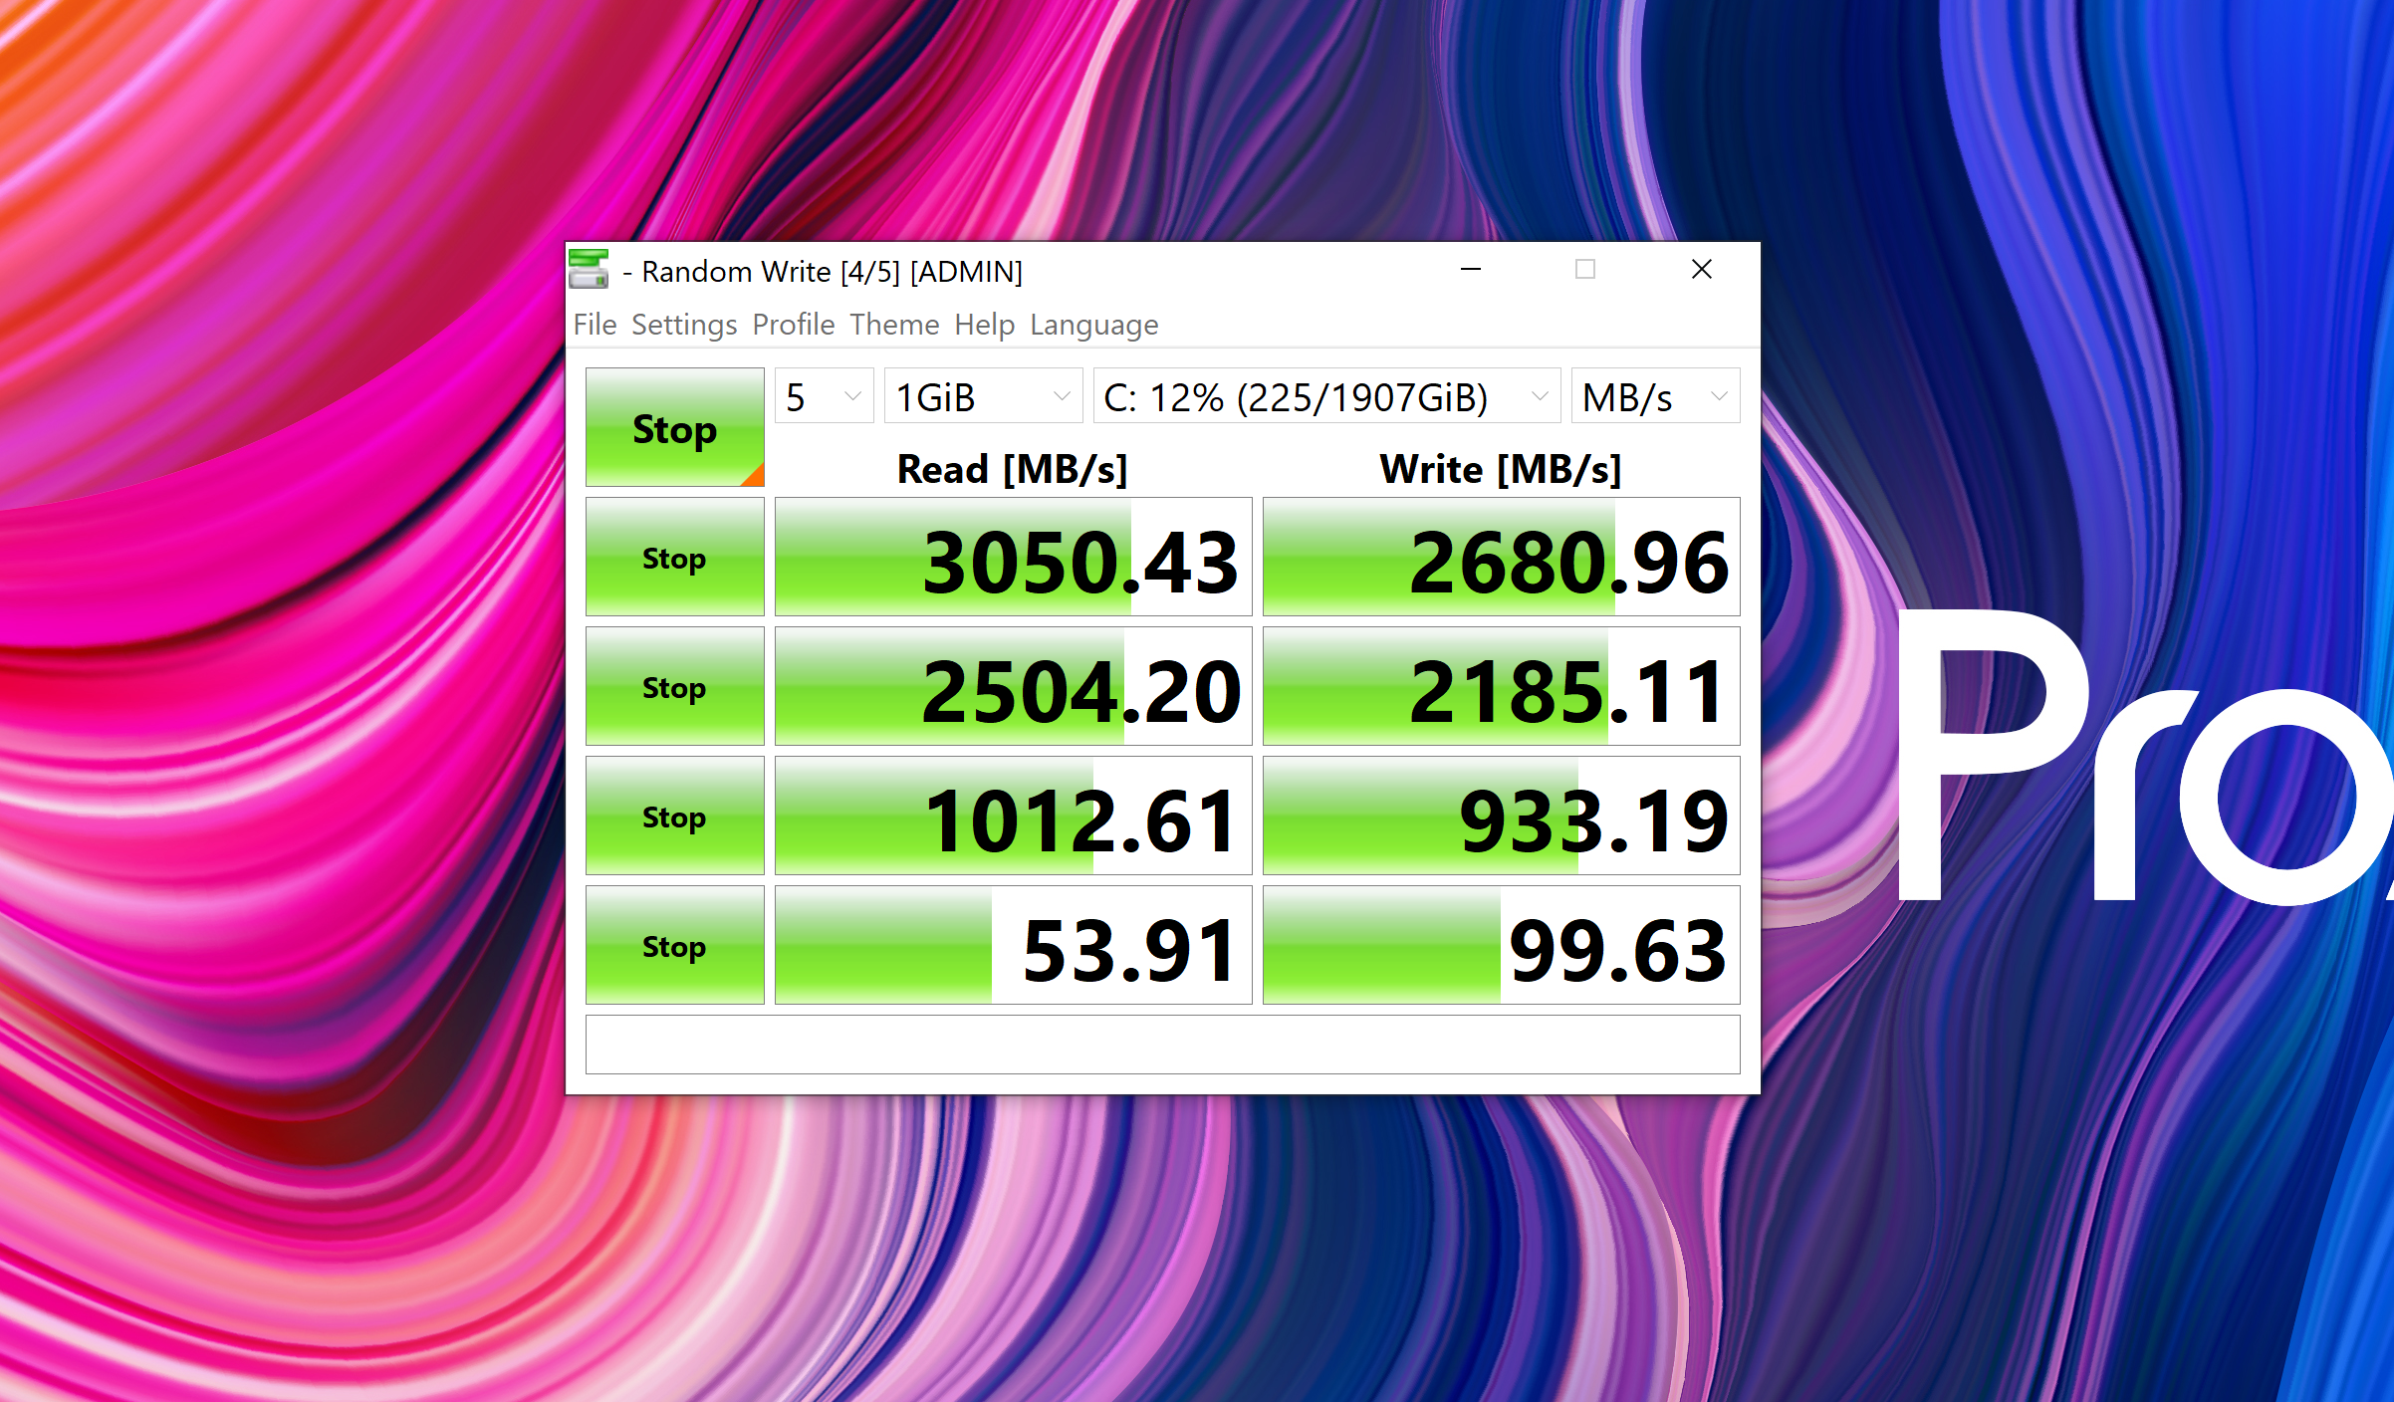
Task: Open the Help menu
Action: (984, 325)
